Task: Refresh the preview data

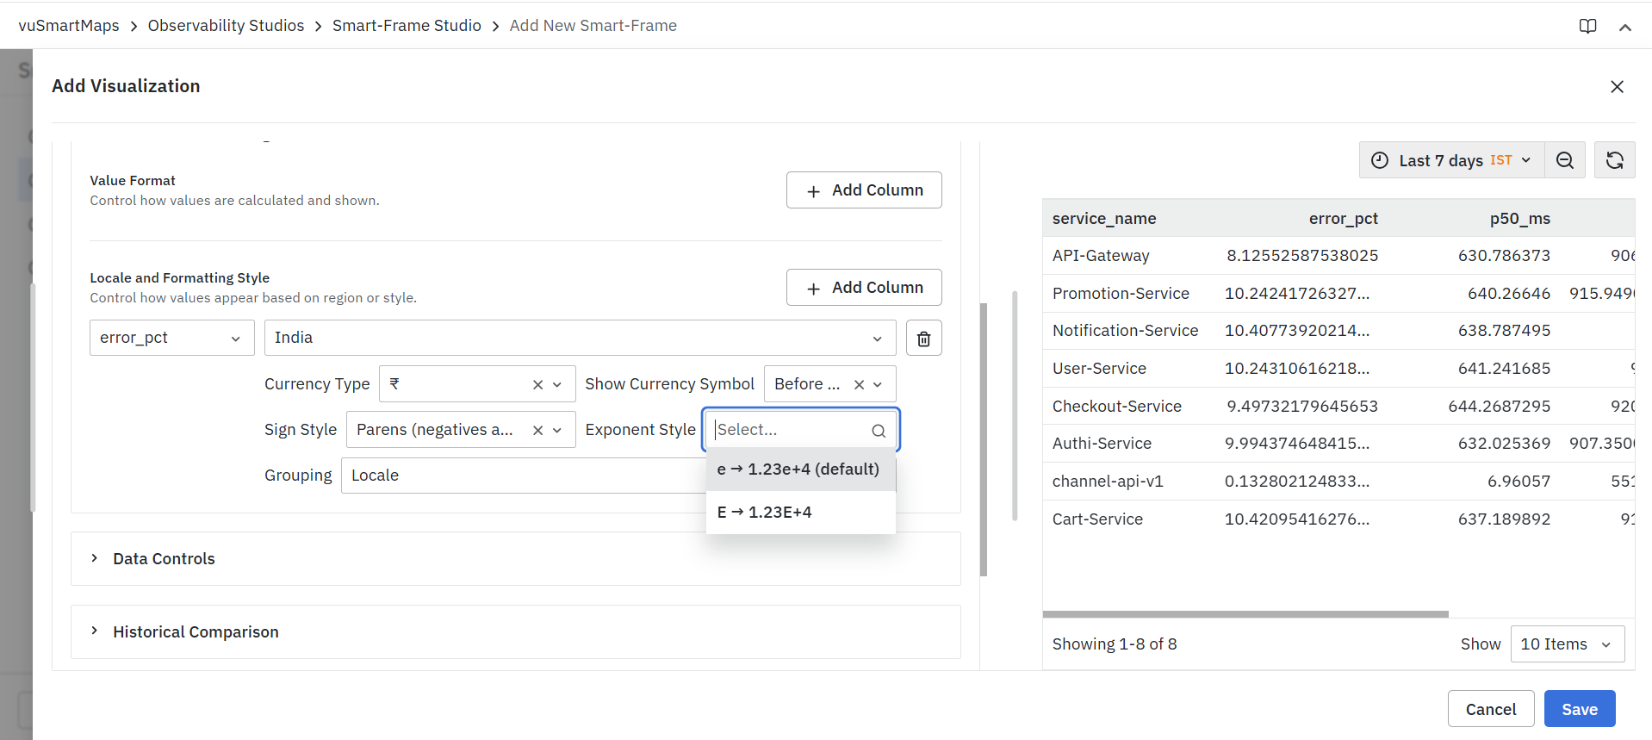Action: click(x=1614, y=160)
